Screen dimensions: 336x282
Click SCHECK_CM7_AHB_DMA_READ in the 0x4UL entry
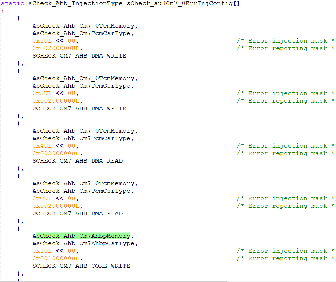(77, 161)
